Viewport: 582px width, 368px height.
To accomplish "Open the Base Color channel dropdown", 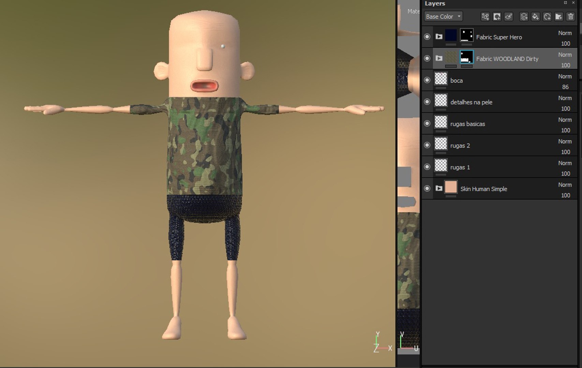I will pyautogui.click(x=443, y=16).
